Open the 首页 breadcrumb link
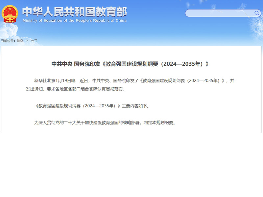The width and height of the screenshot is (263, 197). tap(20, 41)
